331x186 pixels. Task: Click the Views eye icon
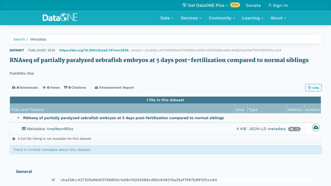coord(44,88)
